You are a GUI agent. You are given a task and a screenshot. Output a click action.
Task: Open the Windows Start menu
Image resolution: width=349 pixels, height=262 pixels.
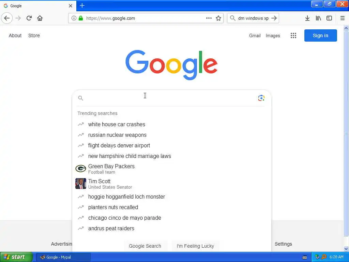(16, 257)
